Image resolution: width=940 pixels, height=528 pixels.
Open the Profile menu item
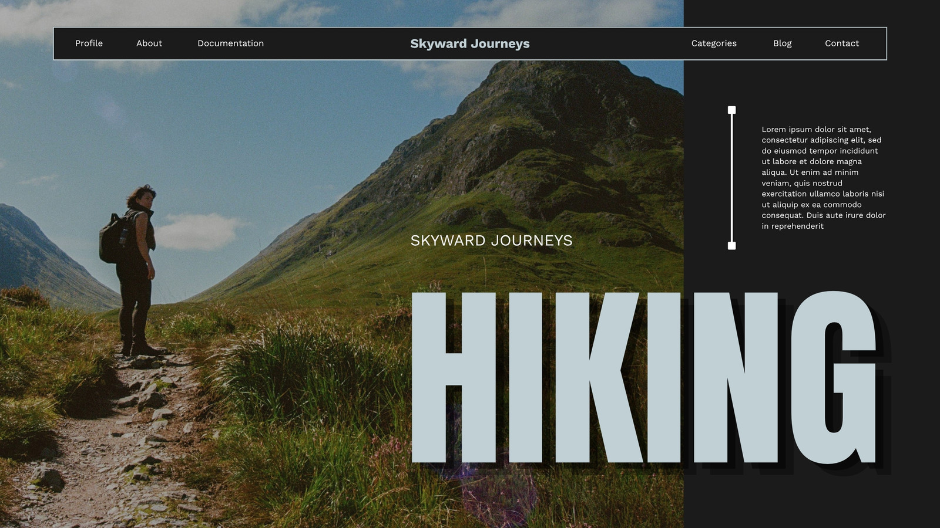(x=89, y=43)
